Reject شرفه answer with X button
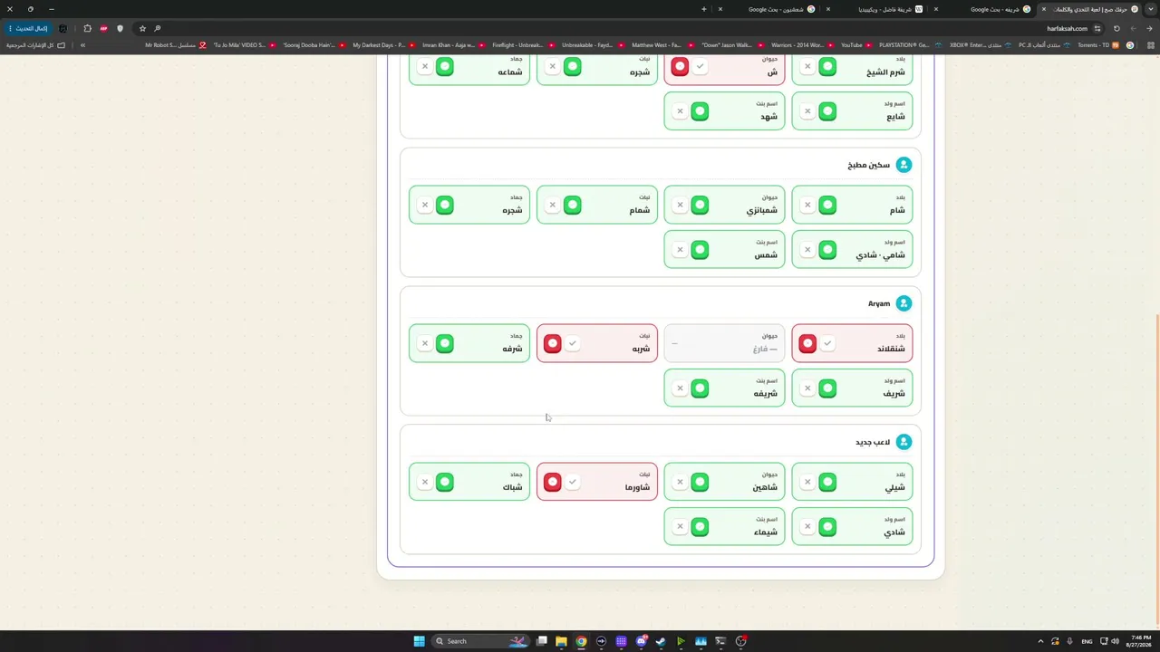This screenshot has height=652, width=1160. [x=424, y=343]
